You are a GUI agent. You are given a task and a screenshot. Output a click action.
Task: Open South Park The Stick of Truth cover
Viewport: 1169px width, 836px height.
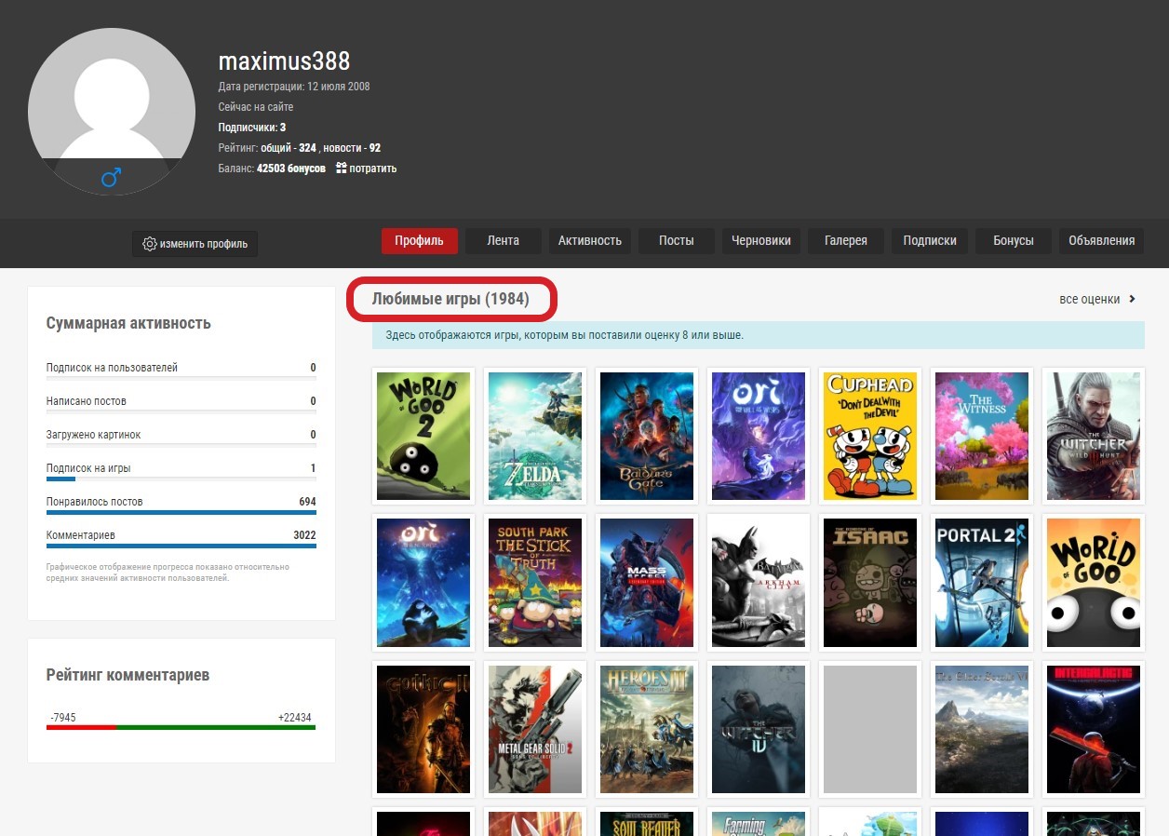535,583
